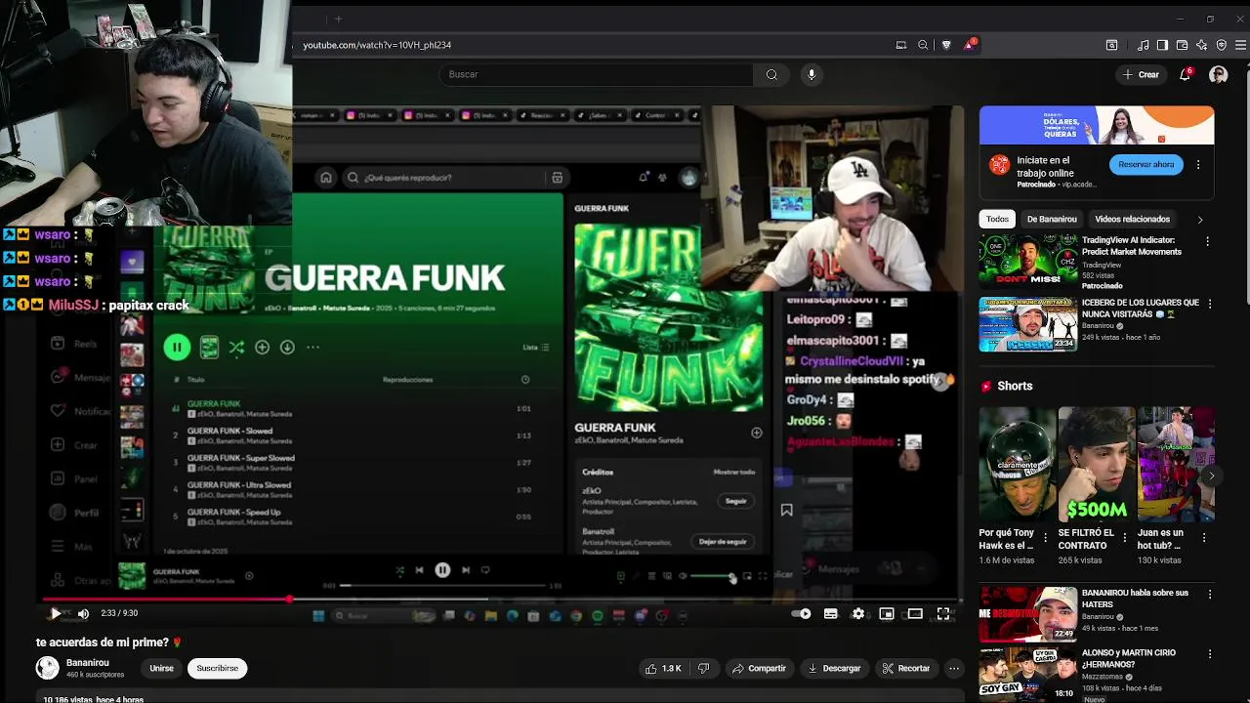Open Brave Rewards triangle icon
This screenshot has width=1250, height=703.
969,45
